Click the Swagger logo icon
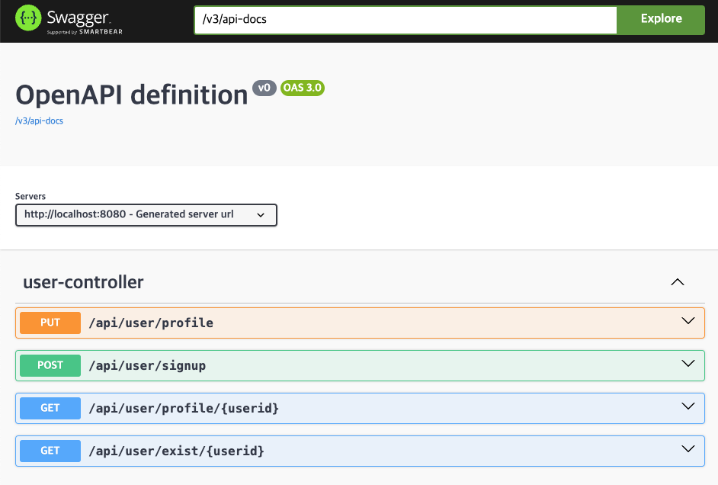Screen dimensions: 718x485 pyautogui.click(x=28, y=18)
